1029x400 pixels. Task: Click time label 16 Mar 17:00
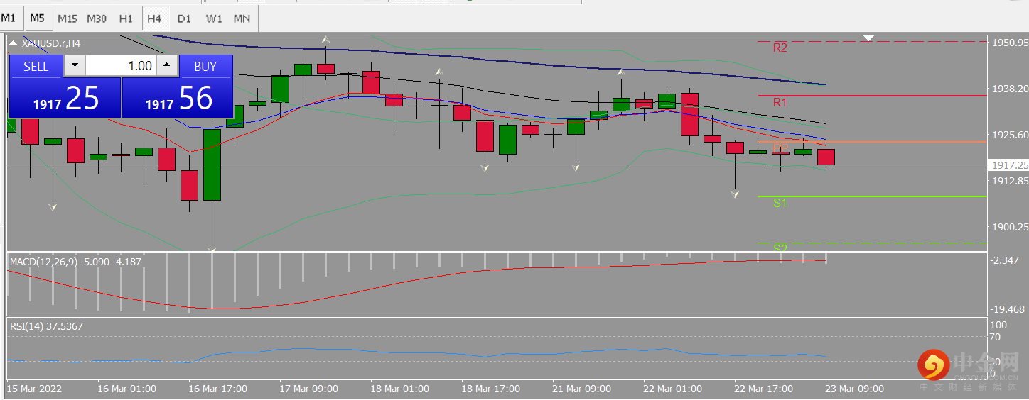coord(217,389)
